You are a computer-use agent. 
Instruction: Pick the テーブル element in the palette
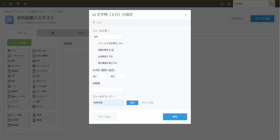(x=43, y=106)
